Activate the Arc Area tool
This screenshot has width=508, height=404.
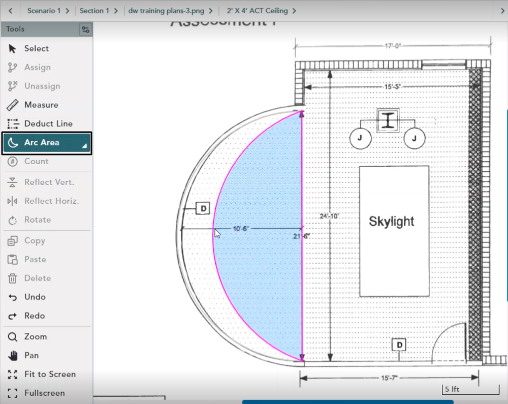42,143
